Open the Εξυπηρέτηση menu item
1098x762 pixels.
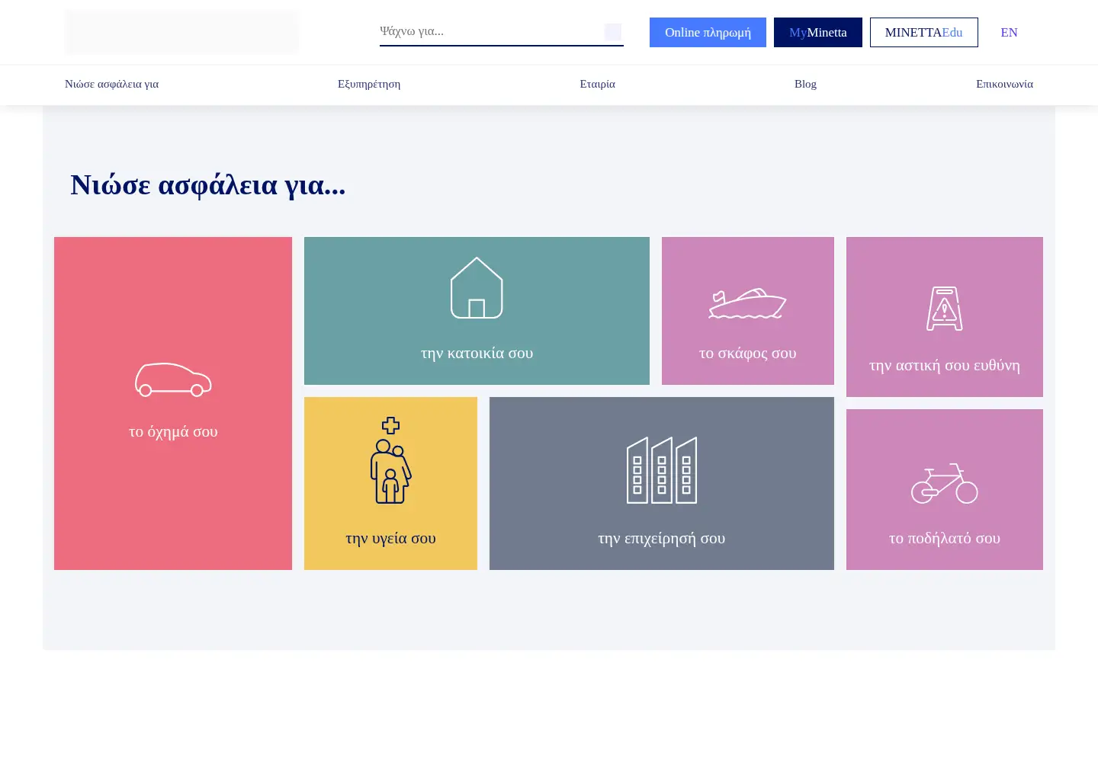[369, 84]
